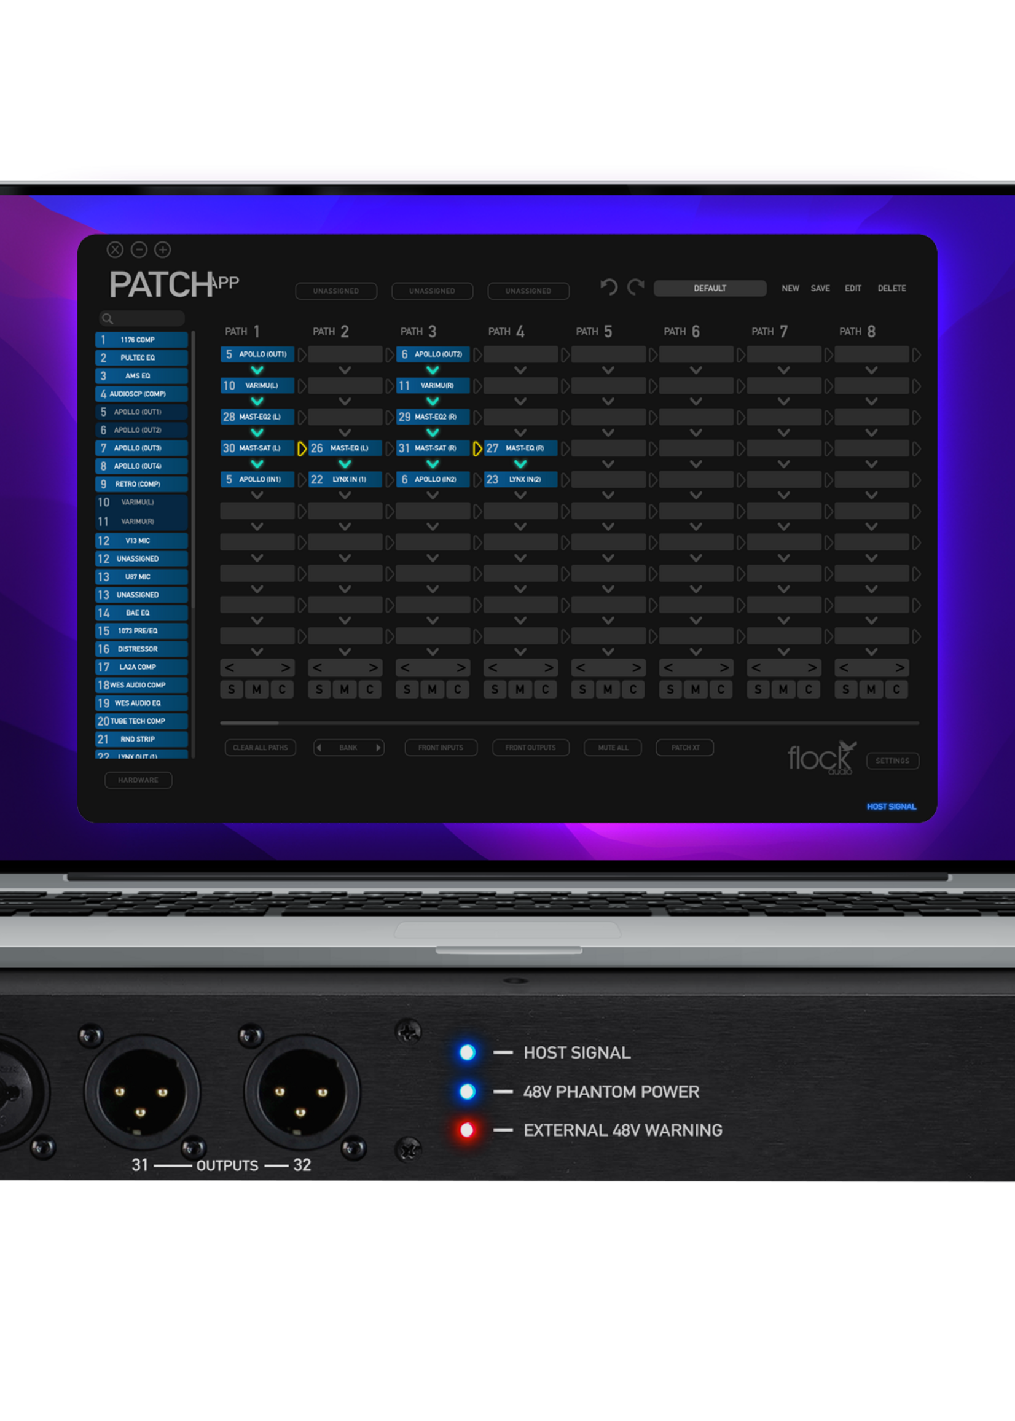Click hardware list vertical scrollbar
Image resolution: width=1015 pixels, height=1421 pixels.
[193, 469]
